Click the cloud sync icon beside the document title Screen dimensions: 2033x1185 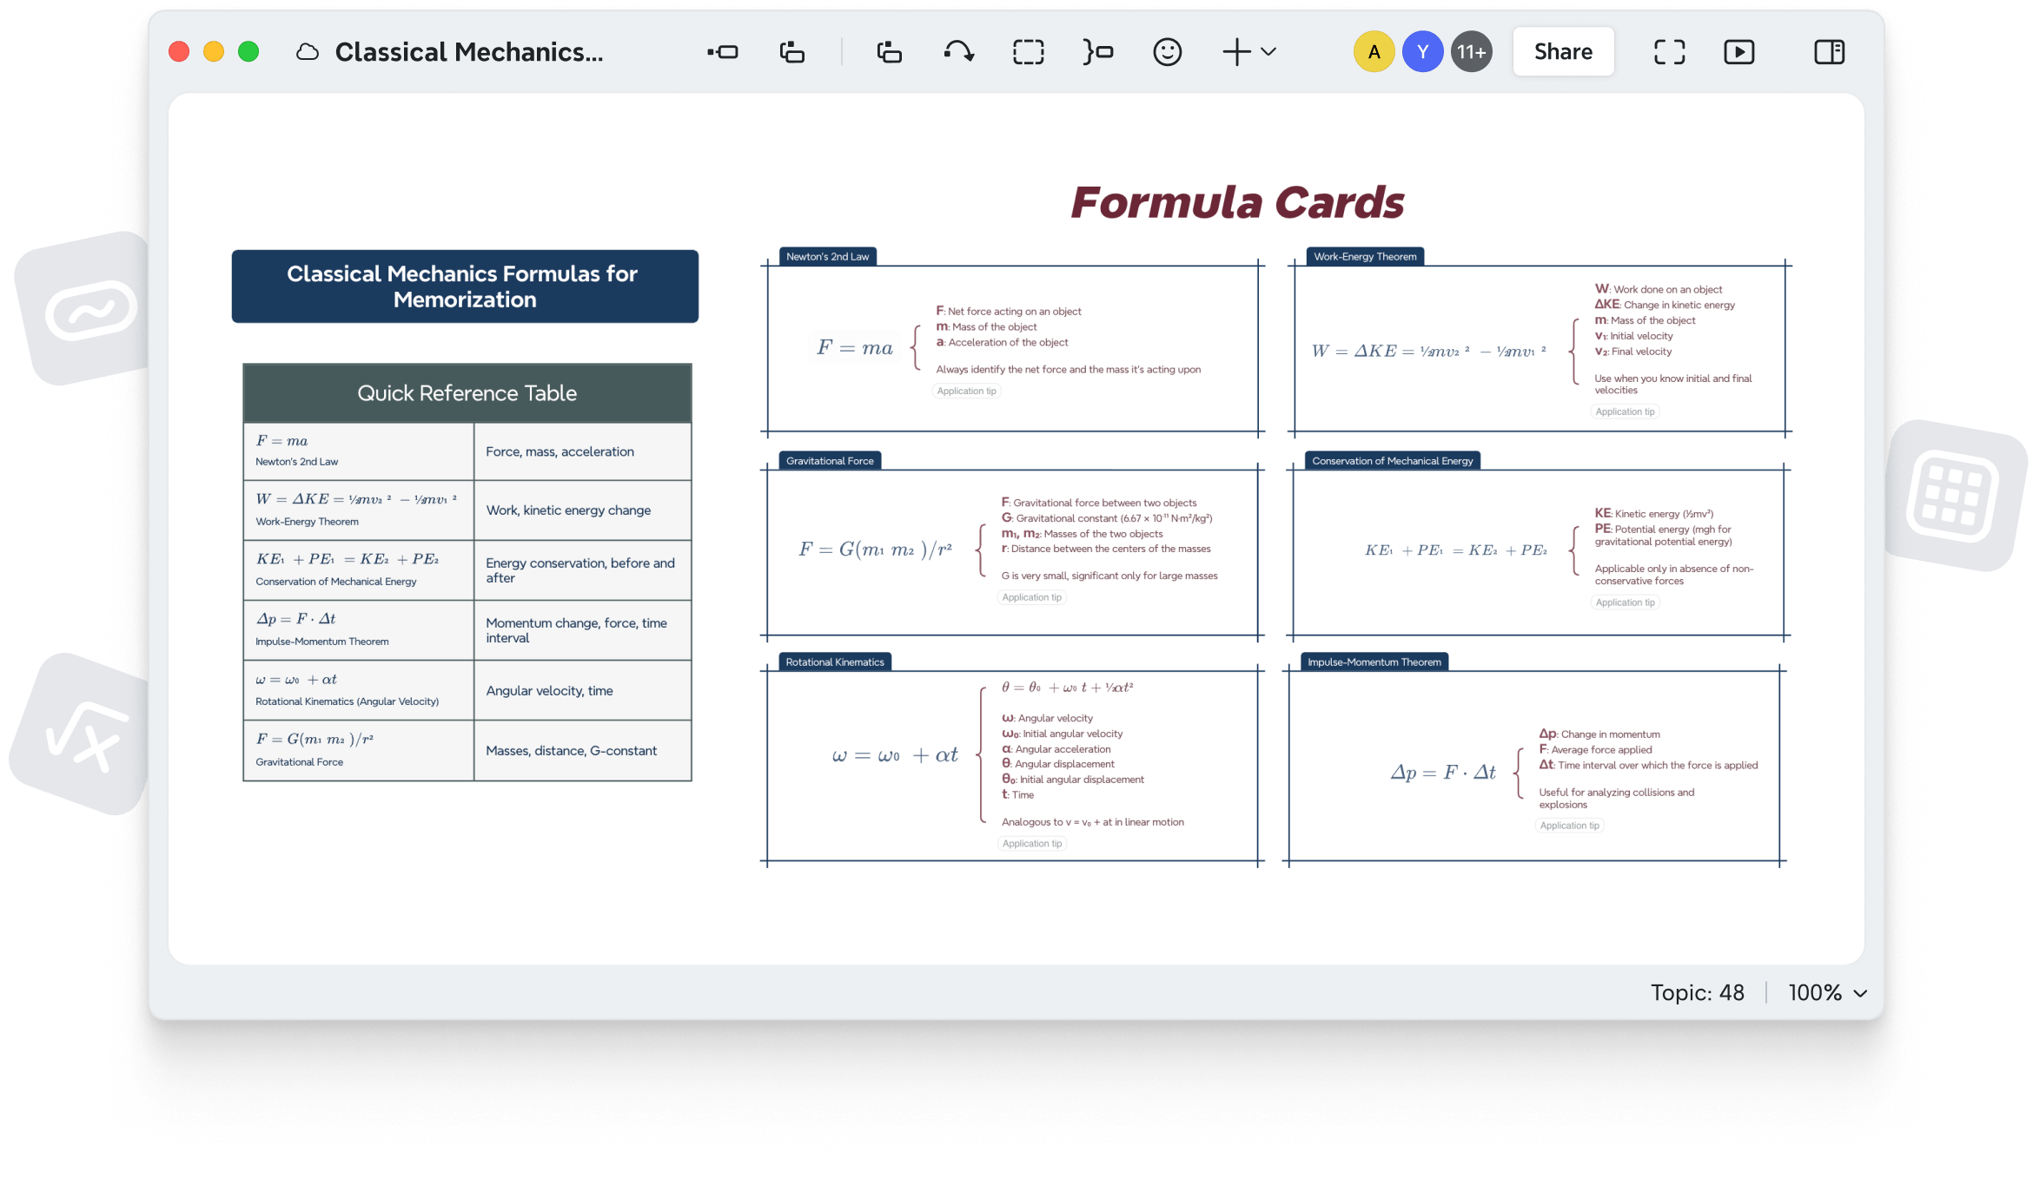coord(306,51)
